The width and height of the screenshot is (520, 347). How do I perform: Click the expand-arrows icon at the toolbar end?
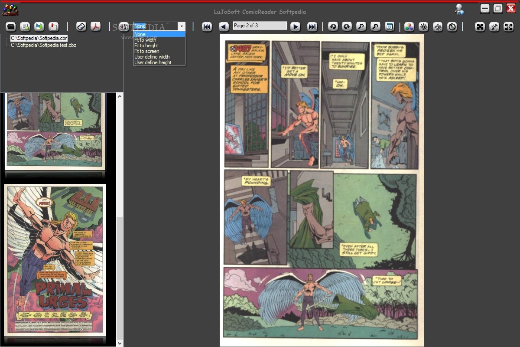point(509,27)
